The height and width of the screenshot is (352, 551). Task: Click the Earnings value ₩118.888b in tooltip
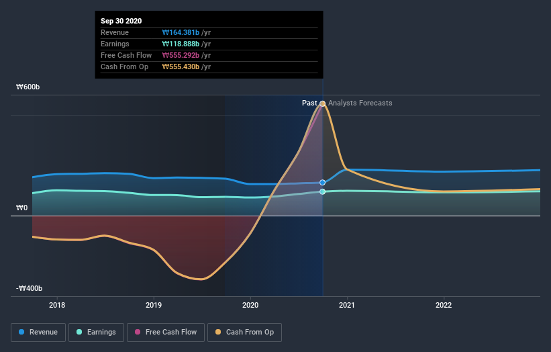pyautogui.click(x=181, y=44)
